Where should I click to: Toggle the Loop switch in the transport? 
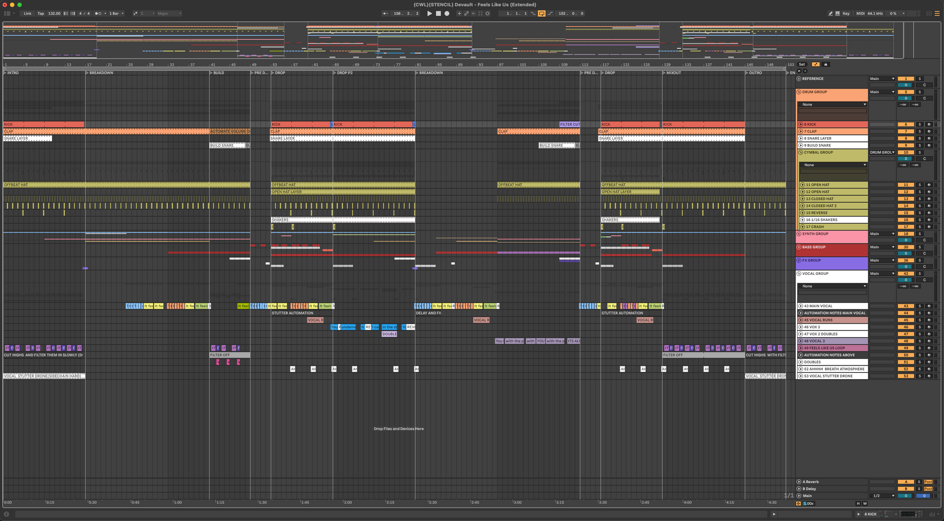tap(542, 14)
